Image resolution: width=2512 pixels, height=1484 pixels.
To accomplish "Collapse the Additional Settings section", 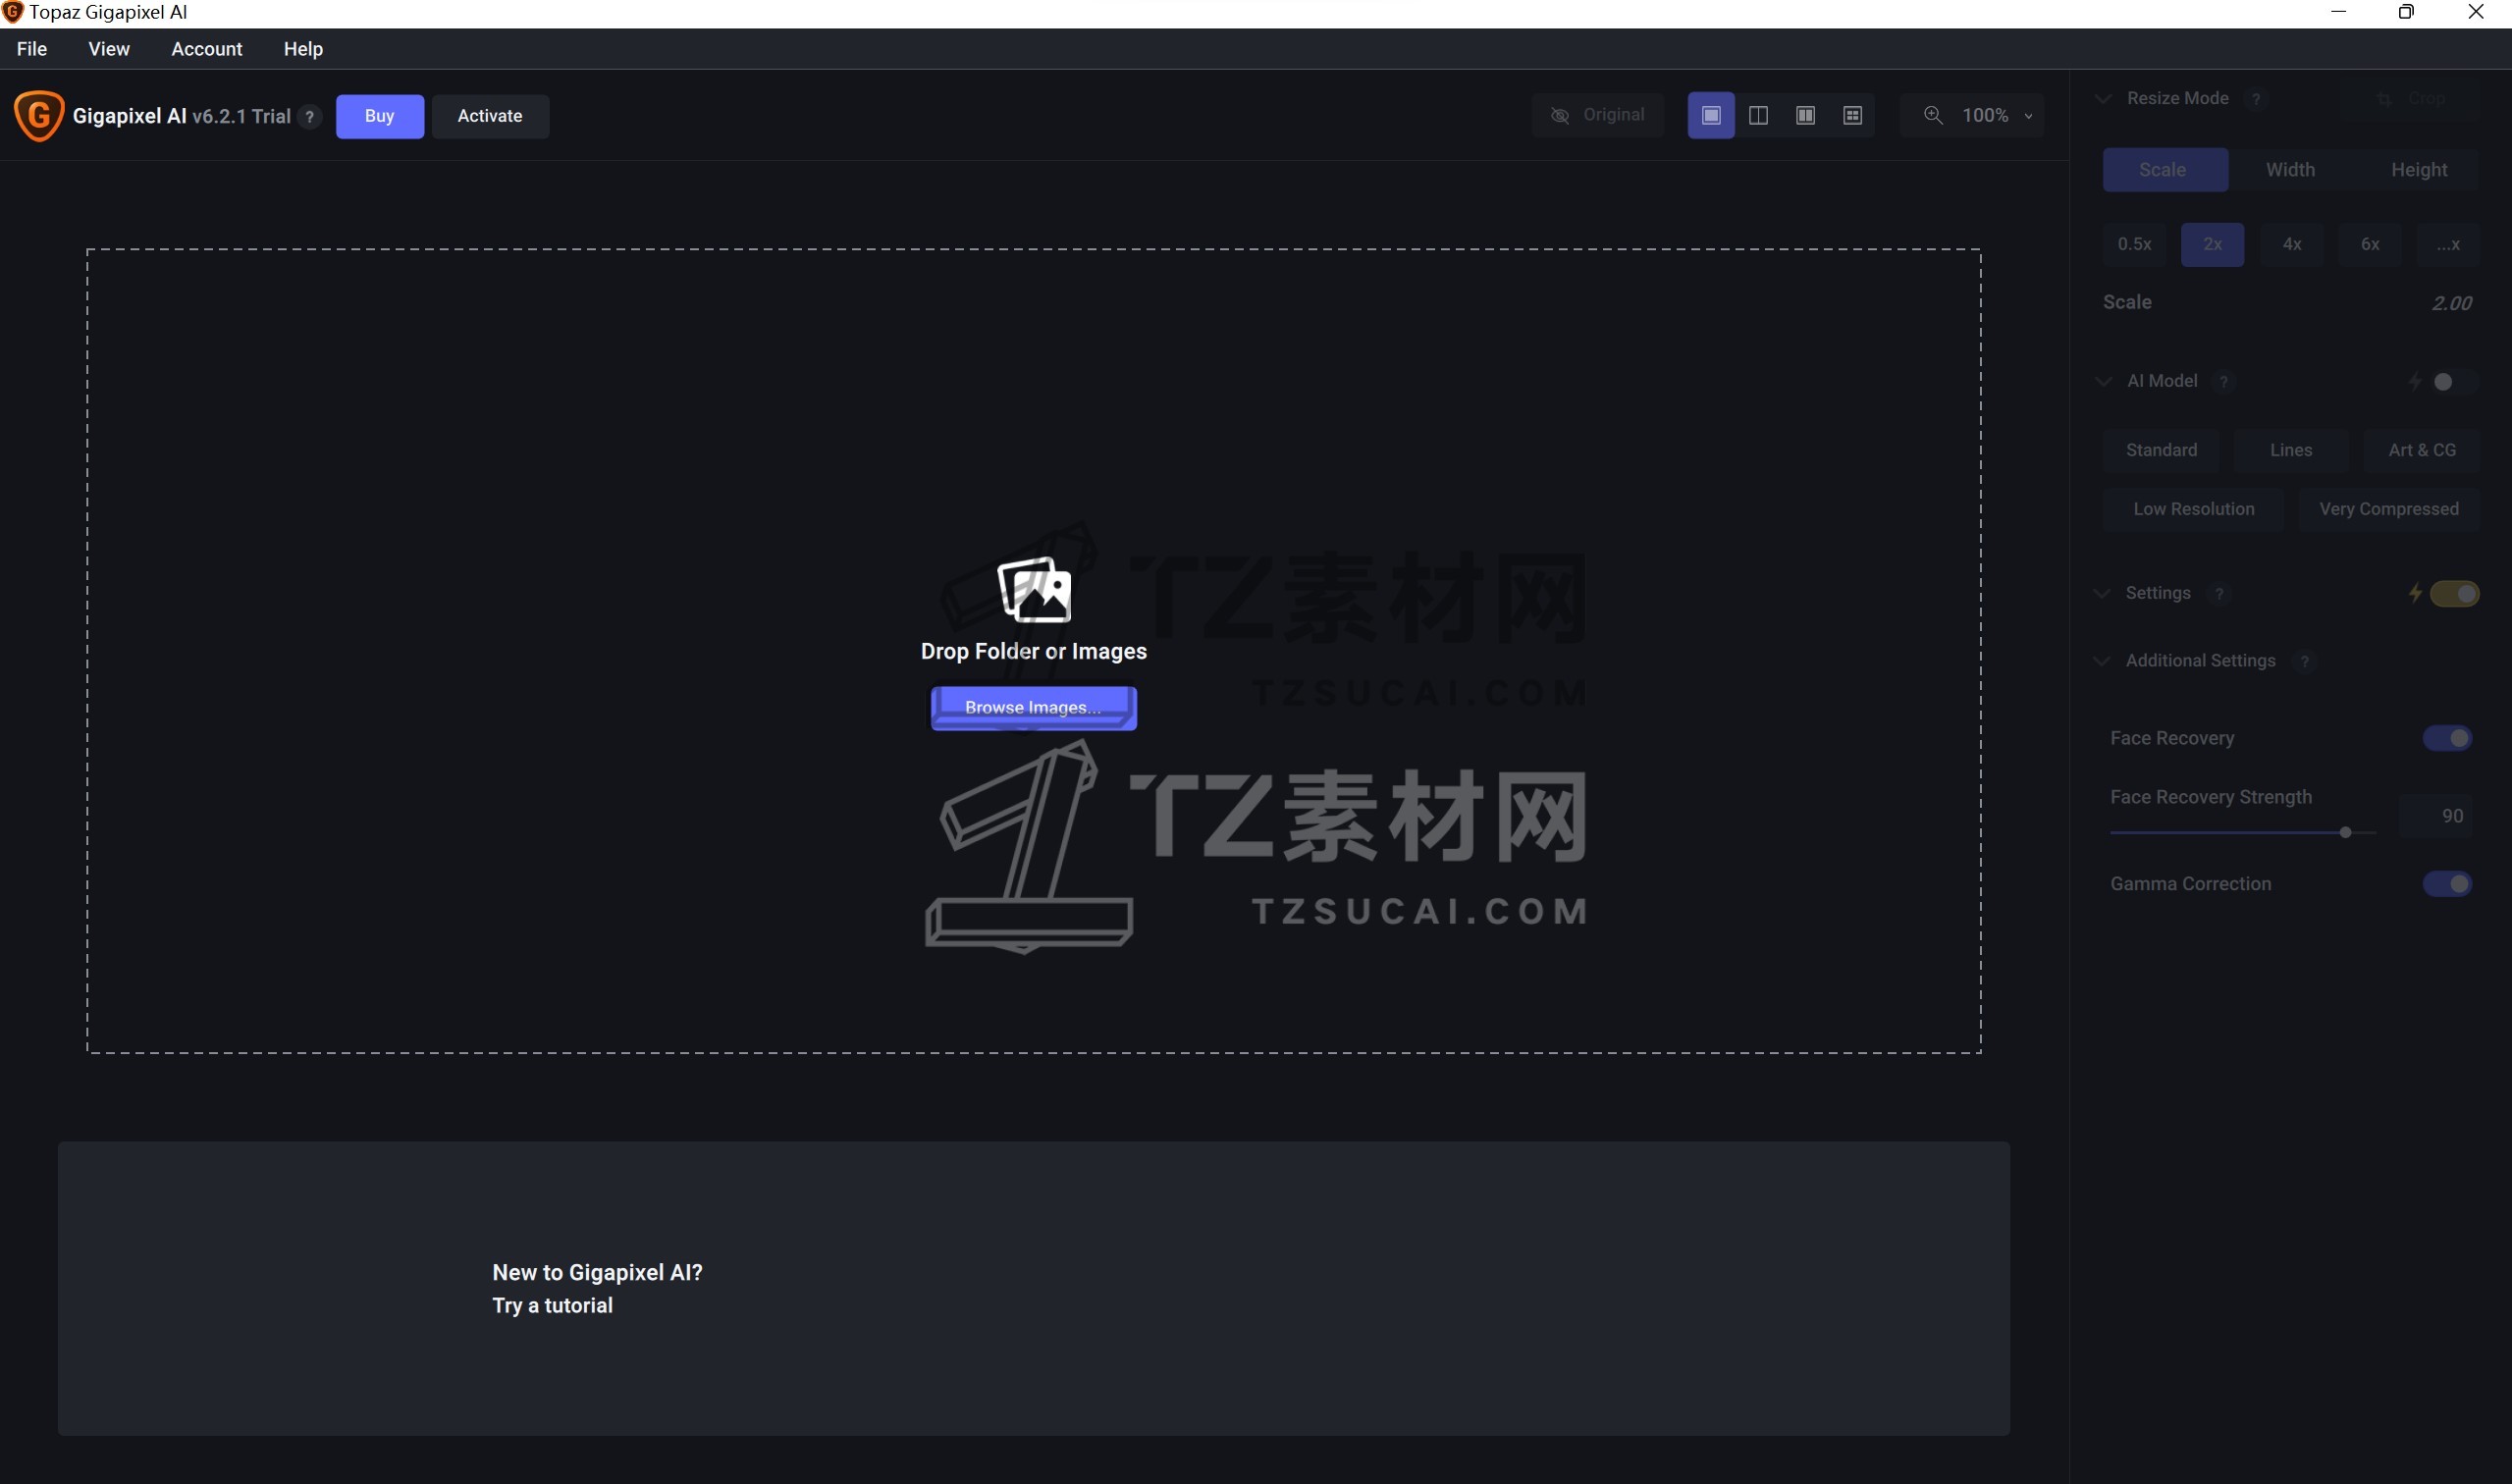I will click(2101, 662).
